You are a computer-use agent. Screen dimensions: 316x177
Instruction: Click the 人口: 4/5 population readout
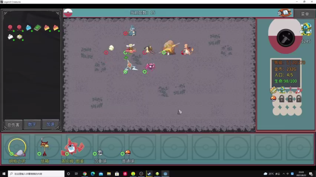[x=284, y=75]
